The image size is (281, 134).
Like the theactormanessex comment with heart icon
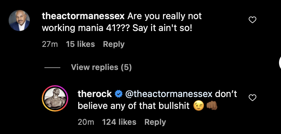point(253,20)
